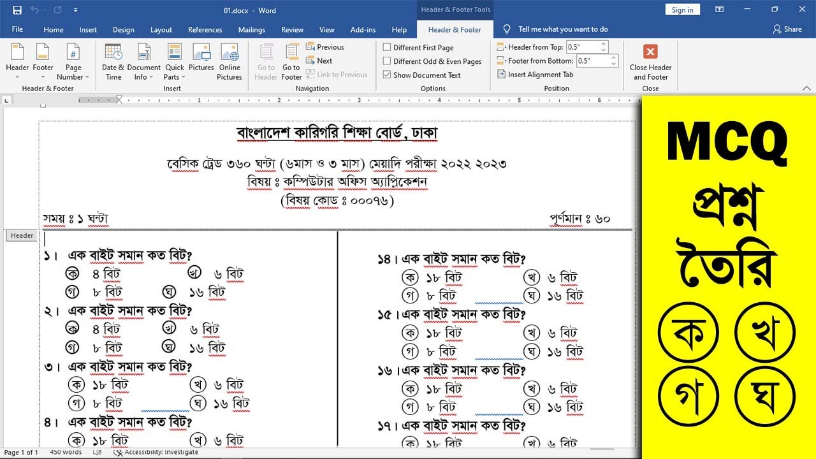Click Page 1 of 1 in status bar
Viewport: 816px width, 459px height.
[21, 452]
